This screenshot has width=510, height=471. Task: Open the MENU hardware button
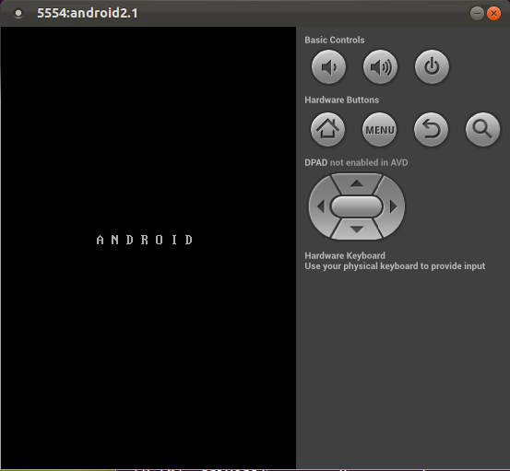tap(379, 129)
